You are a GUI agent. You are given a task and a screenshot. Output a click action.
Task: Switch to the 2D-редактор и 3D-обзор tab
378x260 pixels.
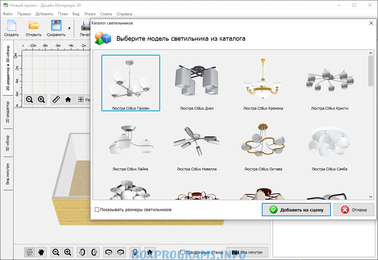(x=8, y=68)
